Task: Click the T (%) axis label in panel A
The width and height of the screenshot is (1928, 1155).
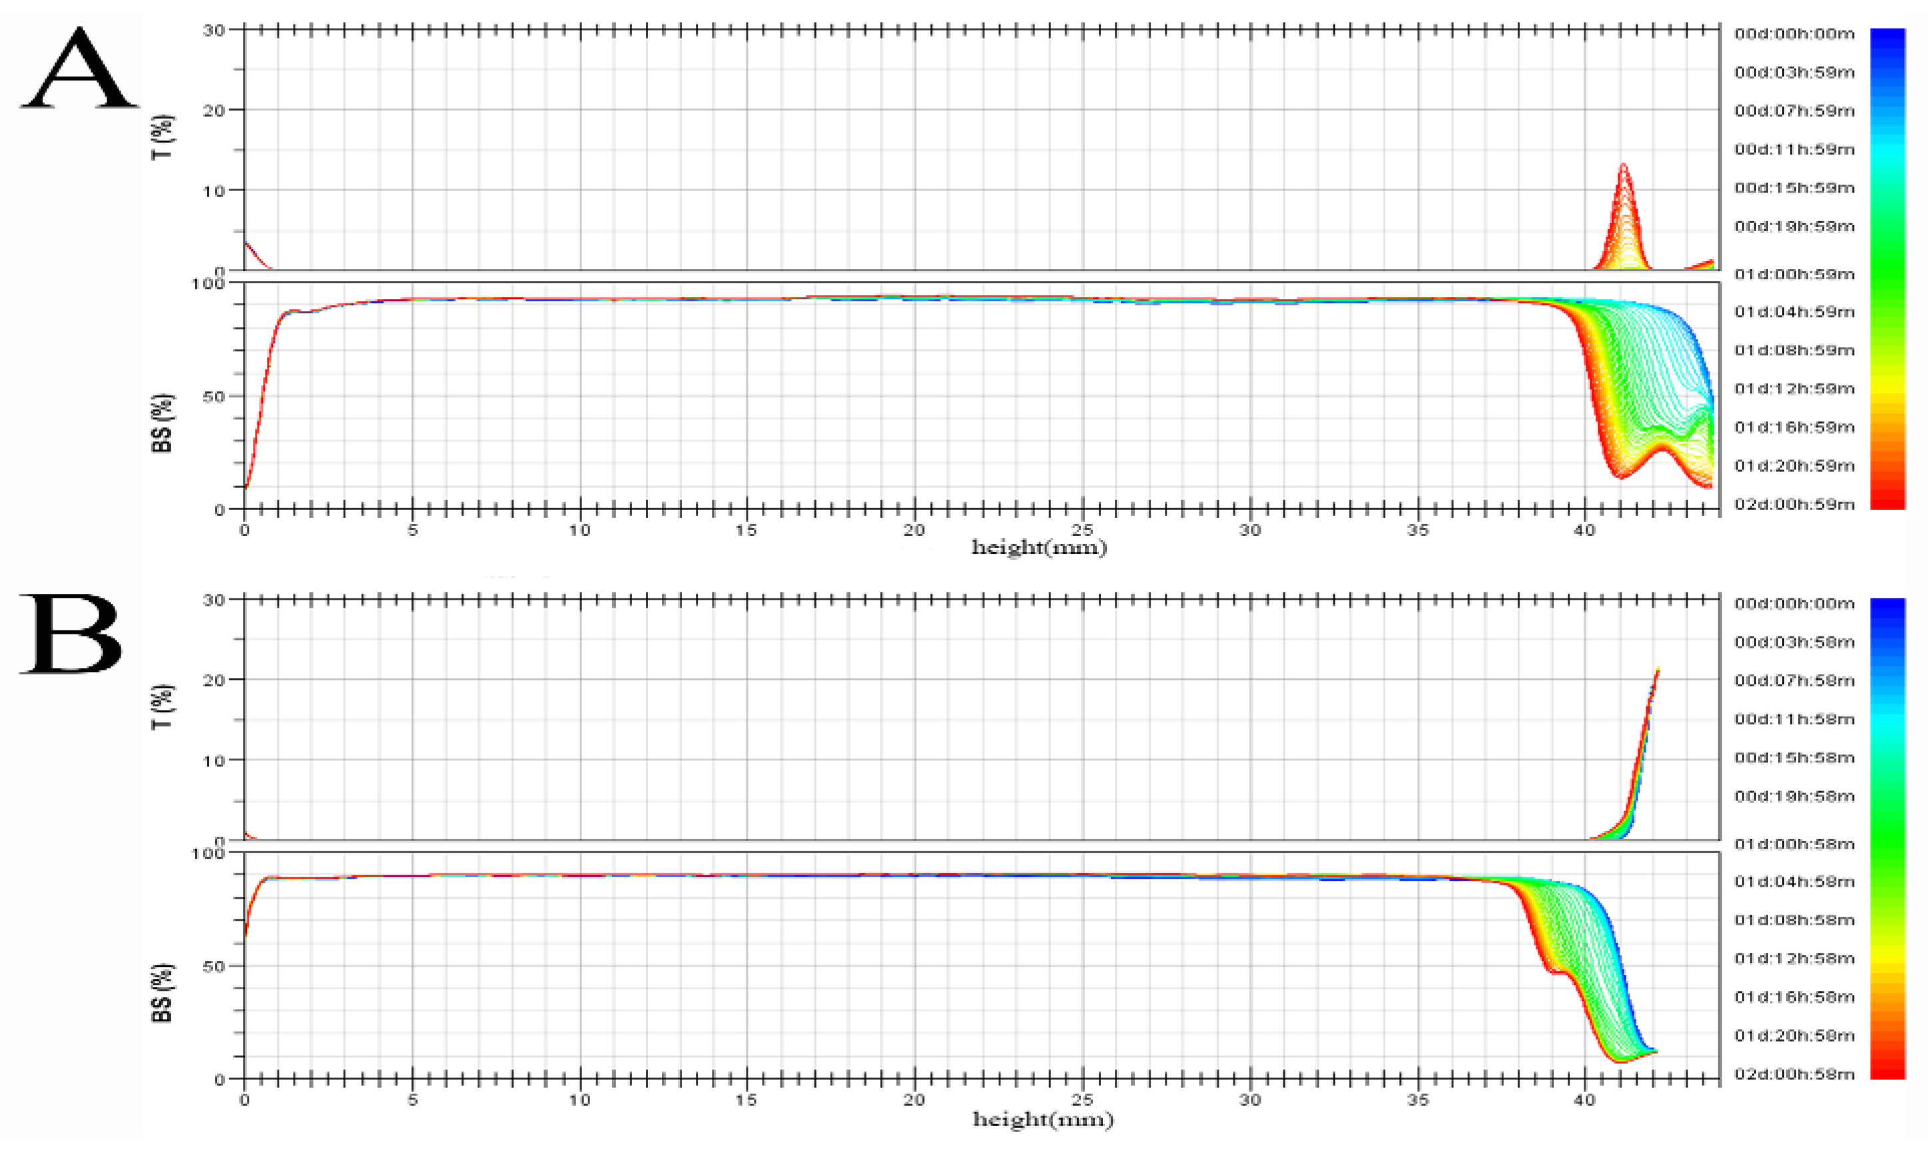Action: click(x=163, y=138)
